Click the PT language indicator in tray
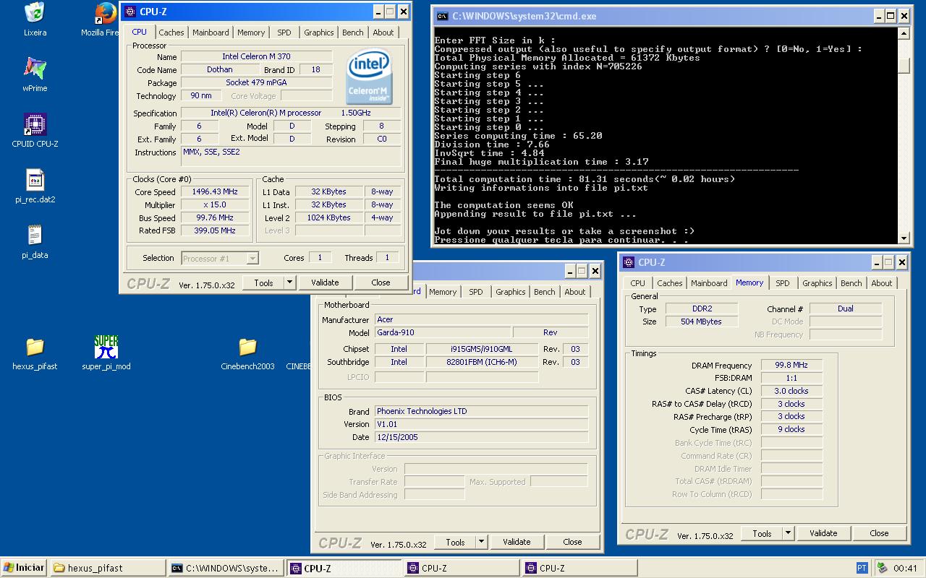Viewport: 926px width, 578px height. click(x=862, y=568)
